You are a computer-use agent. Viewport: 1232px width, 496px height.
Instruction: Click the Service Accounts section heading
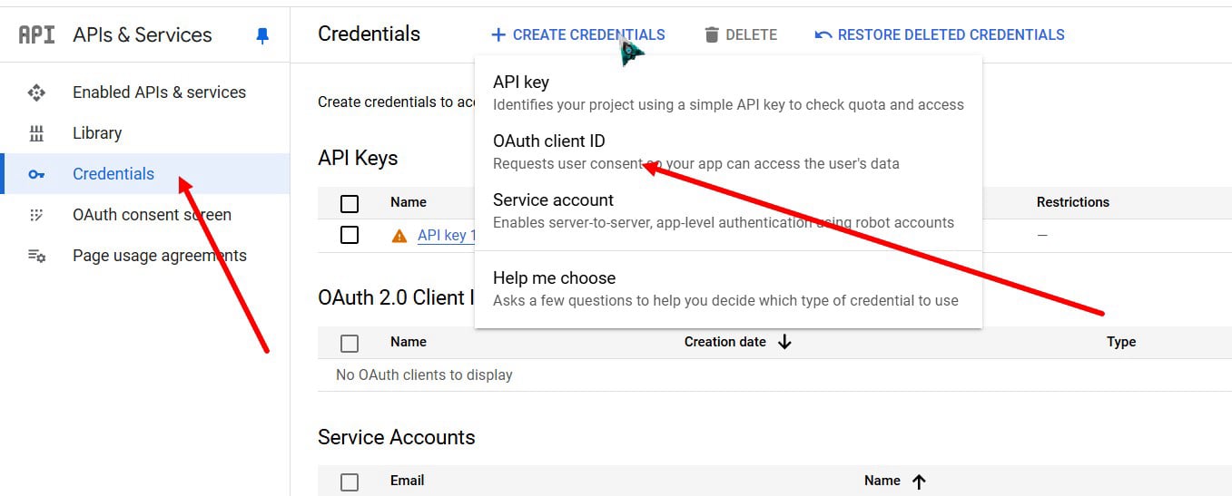click(x=397, y=437)
